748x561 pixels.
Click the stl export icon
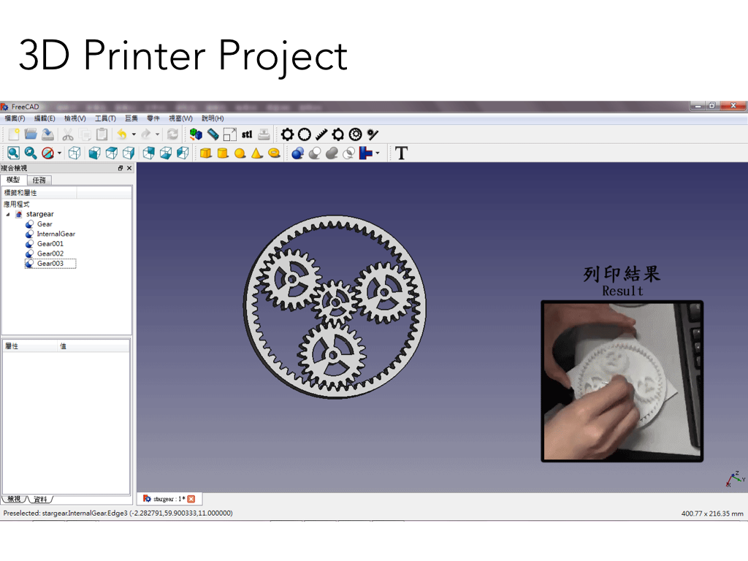pos(247,134)
